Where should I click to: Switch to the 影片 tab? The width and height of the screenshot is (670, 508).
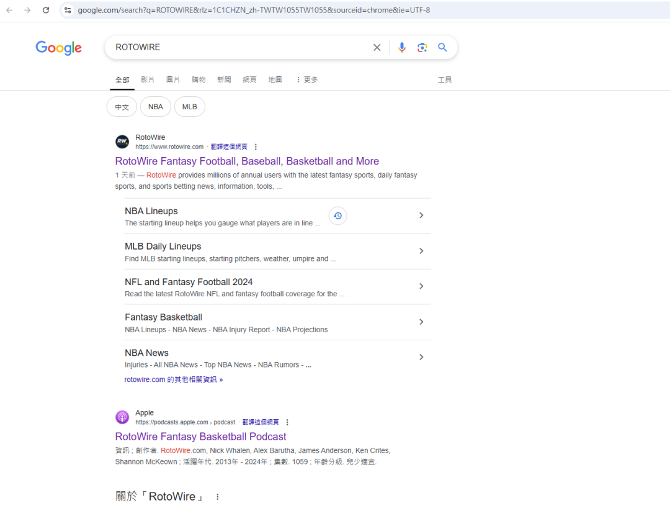pos(148,79)
